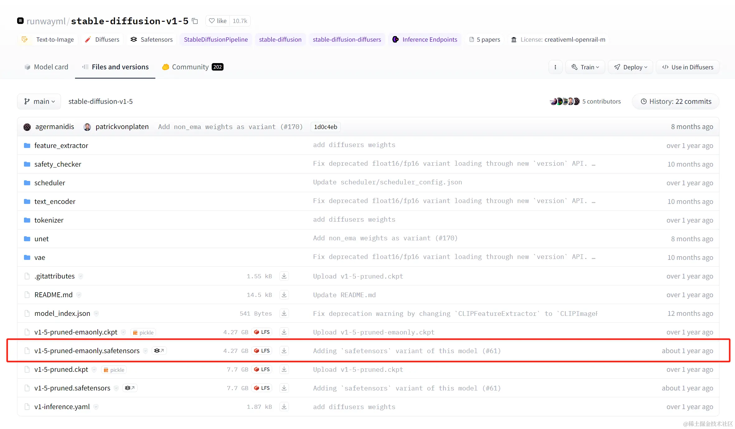The height and width of the screenshot is (429, 735).
Task: Click LFS badge for v1-5-pruned-emaonly.ckpt
Action: (262, 332)
